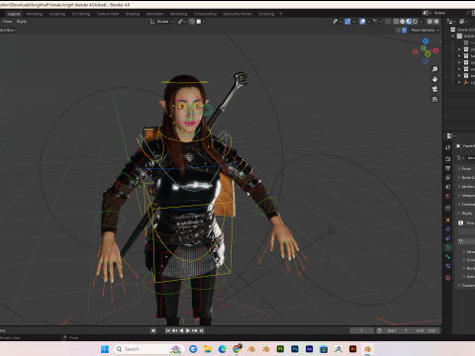The width and height of the screenshot is (475, 356).
Task: Switch to the Modeling workspace tab
Action: (35, 14)
